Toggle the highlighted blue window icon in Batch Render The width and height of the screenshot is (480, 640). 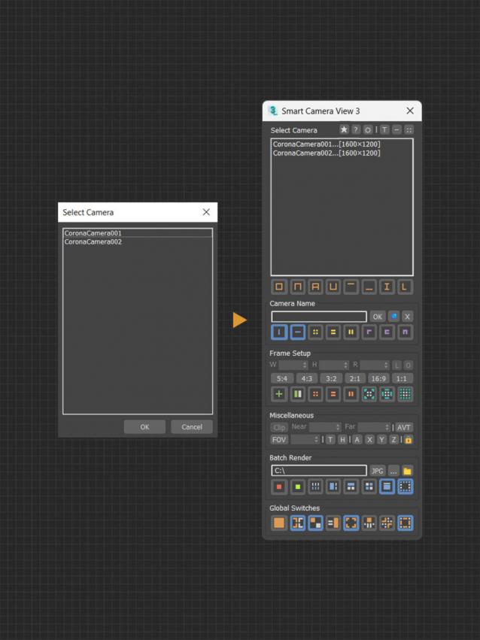point(387,487)
